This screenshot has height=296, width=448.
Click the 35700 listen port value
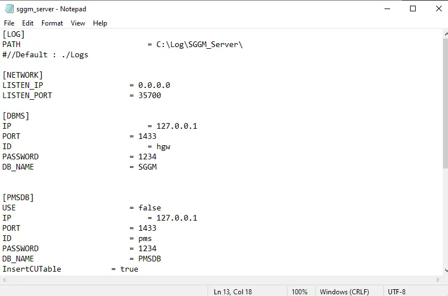[150, 95]
